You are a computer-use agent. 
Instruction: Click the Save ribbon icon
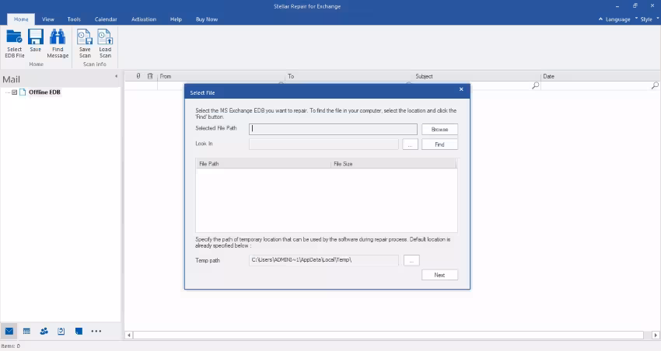[36, 41]
